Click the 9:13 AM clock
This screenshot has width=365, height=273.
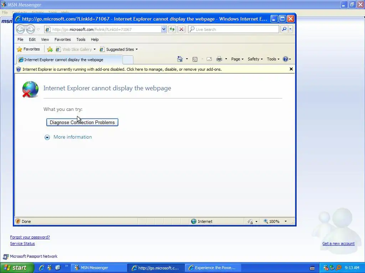tap(352, 268)
